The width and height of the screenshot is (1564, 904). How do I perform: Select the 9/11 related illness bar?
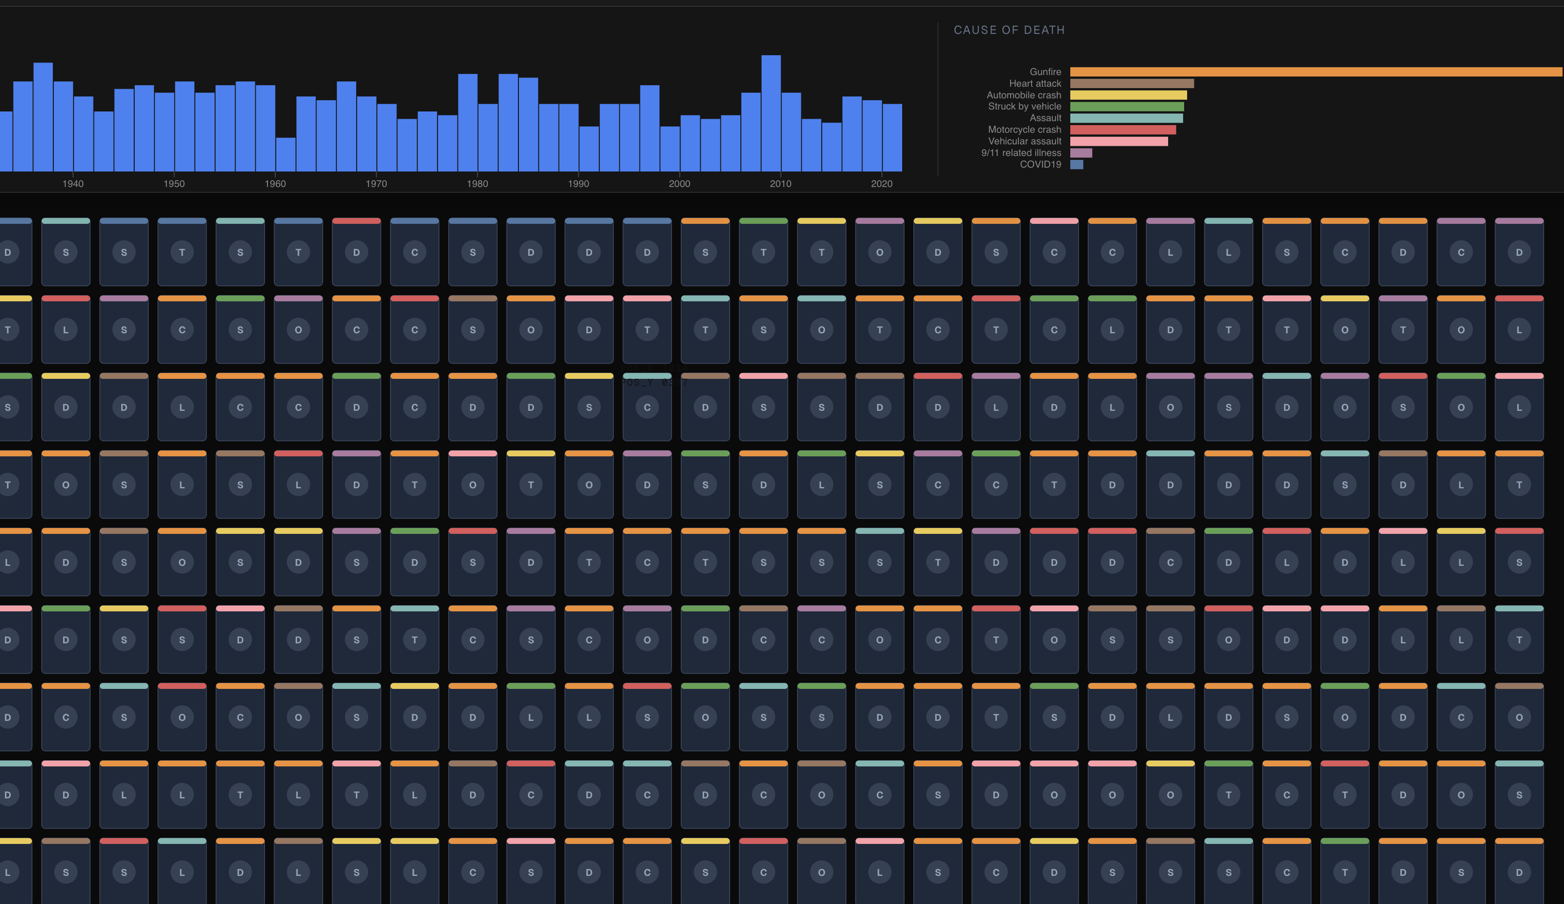point(1080,153)
